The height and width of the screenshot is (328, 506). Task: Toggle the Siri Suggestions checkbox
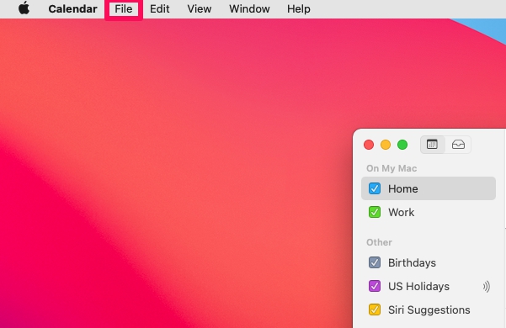coord(375,309)
